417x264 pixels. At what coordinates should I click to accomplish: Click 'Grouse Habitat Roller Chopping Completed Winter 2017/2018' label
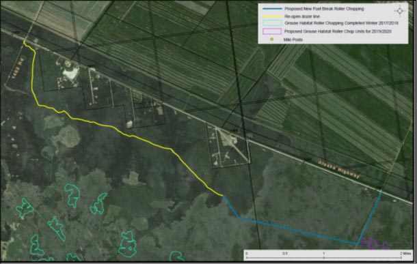(341, 23)
